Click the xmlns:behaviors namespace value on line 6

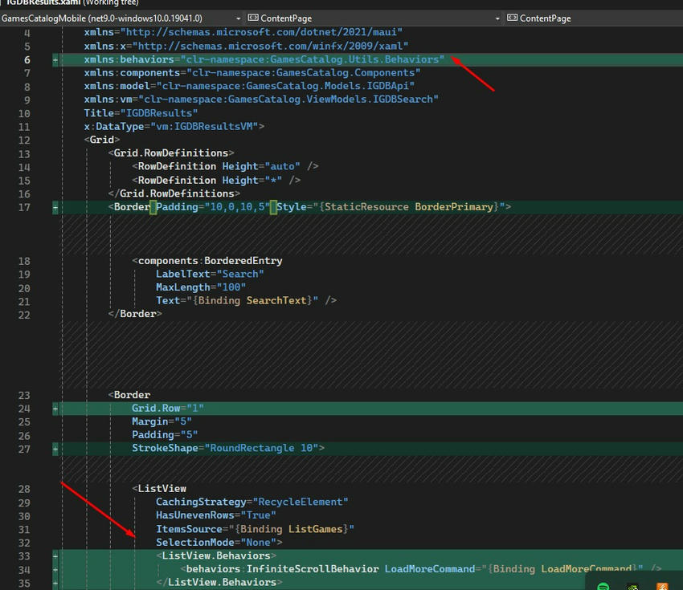(313, 59)
